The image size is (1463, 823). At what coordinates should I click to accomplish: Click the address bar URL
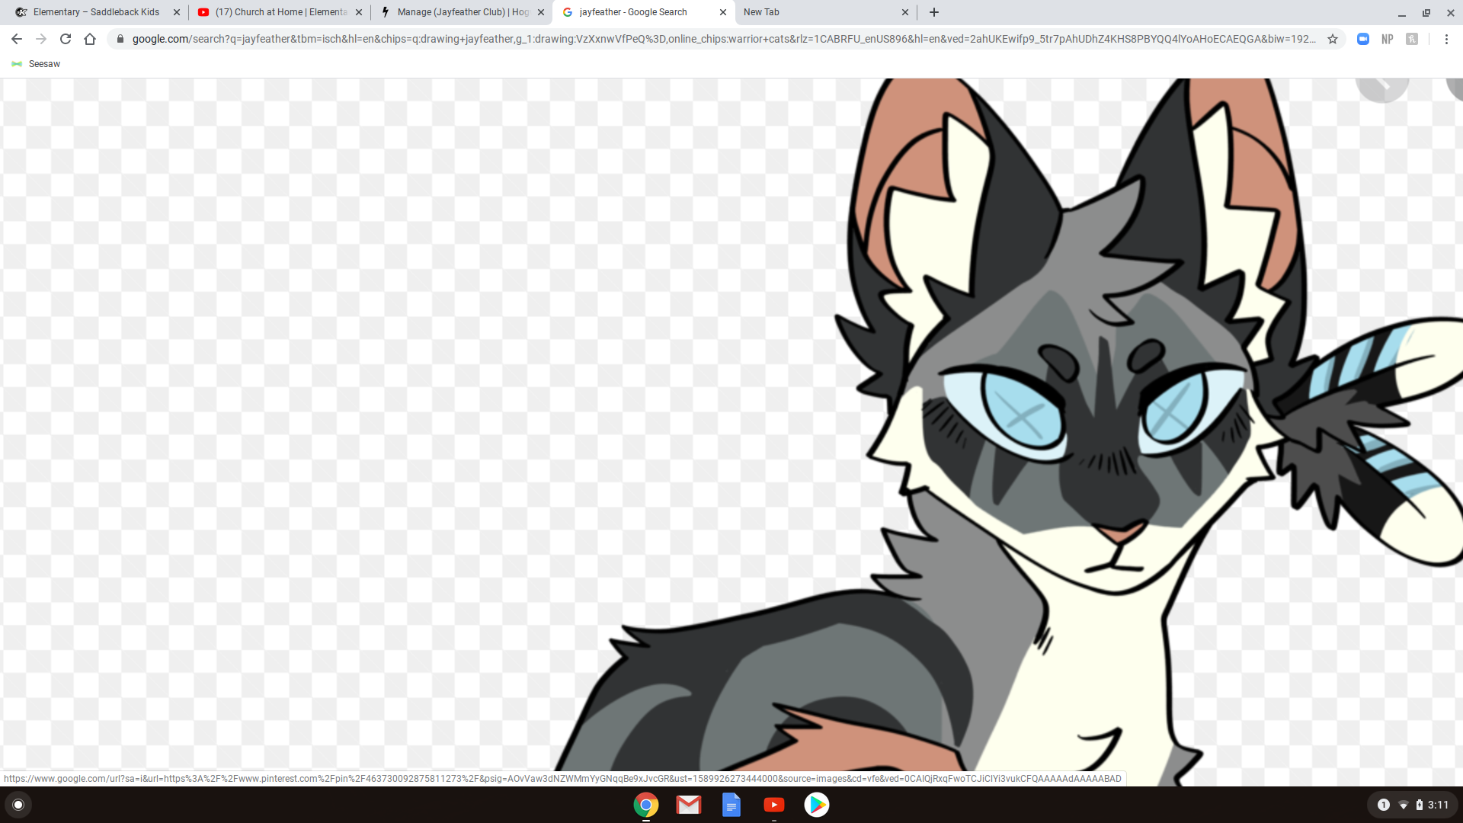coord(724,39)
